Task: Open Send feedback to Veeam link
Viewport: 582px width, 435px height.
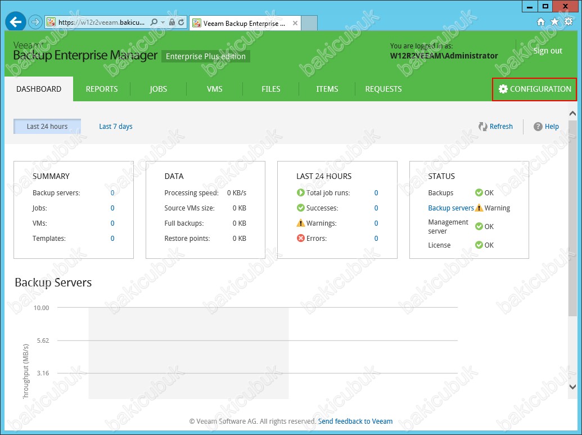Action: [x=355, y=421]
